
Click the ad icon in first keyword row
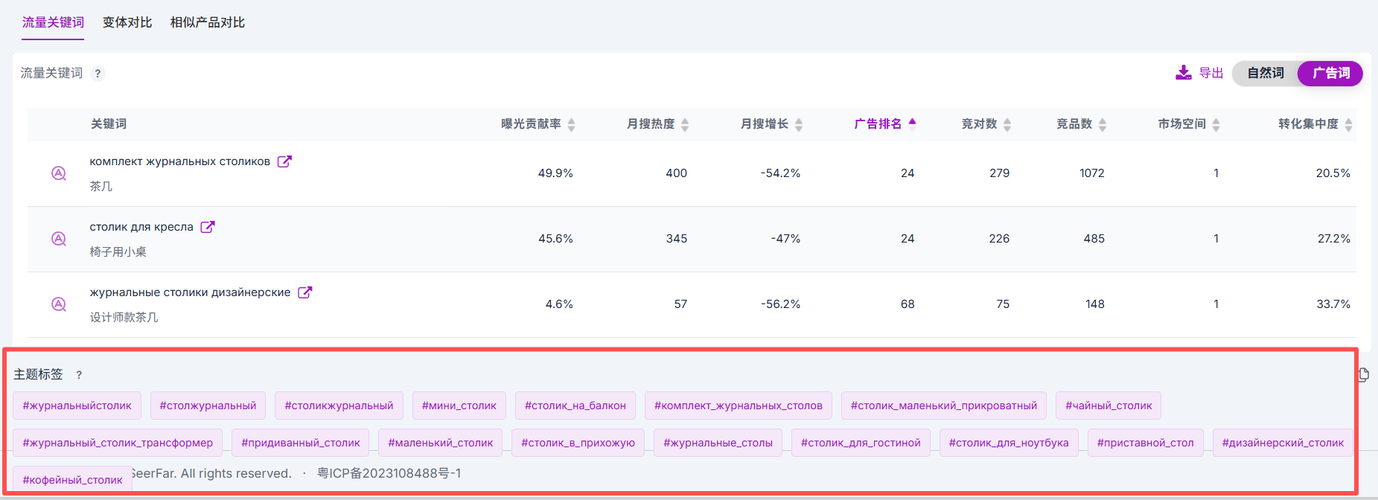click(59, 173)
